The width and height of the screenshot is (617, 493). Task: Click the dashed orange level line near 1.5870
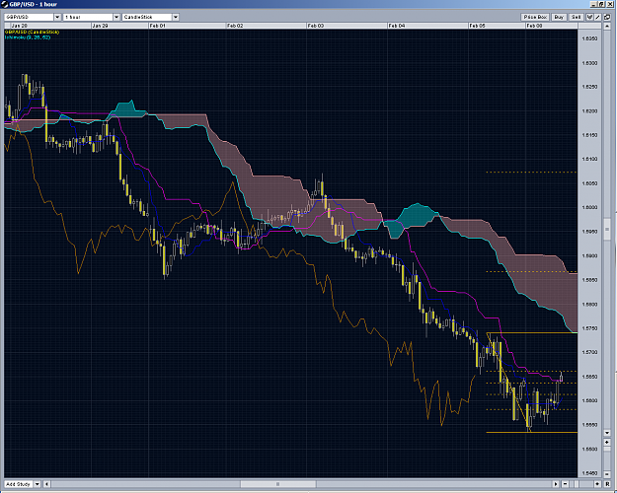tap(532, 272)
